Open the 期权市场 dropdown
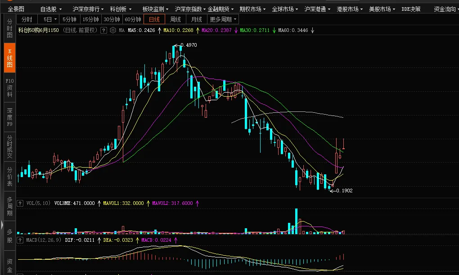The width and height of the screenshot is (459, 275). pos(252,9)
